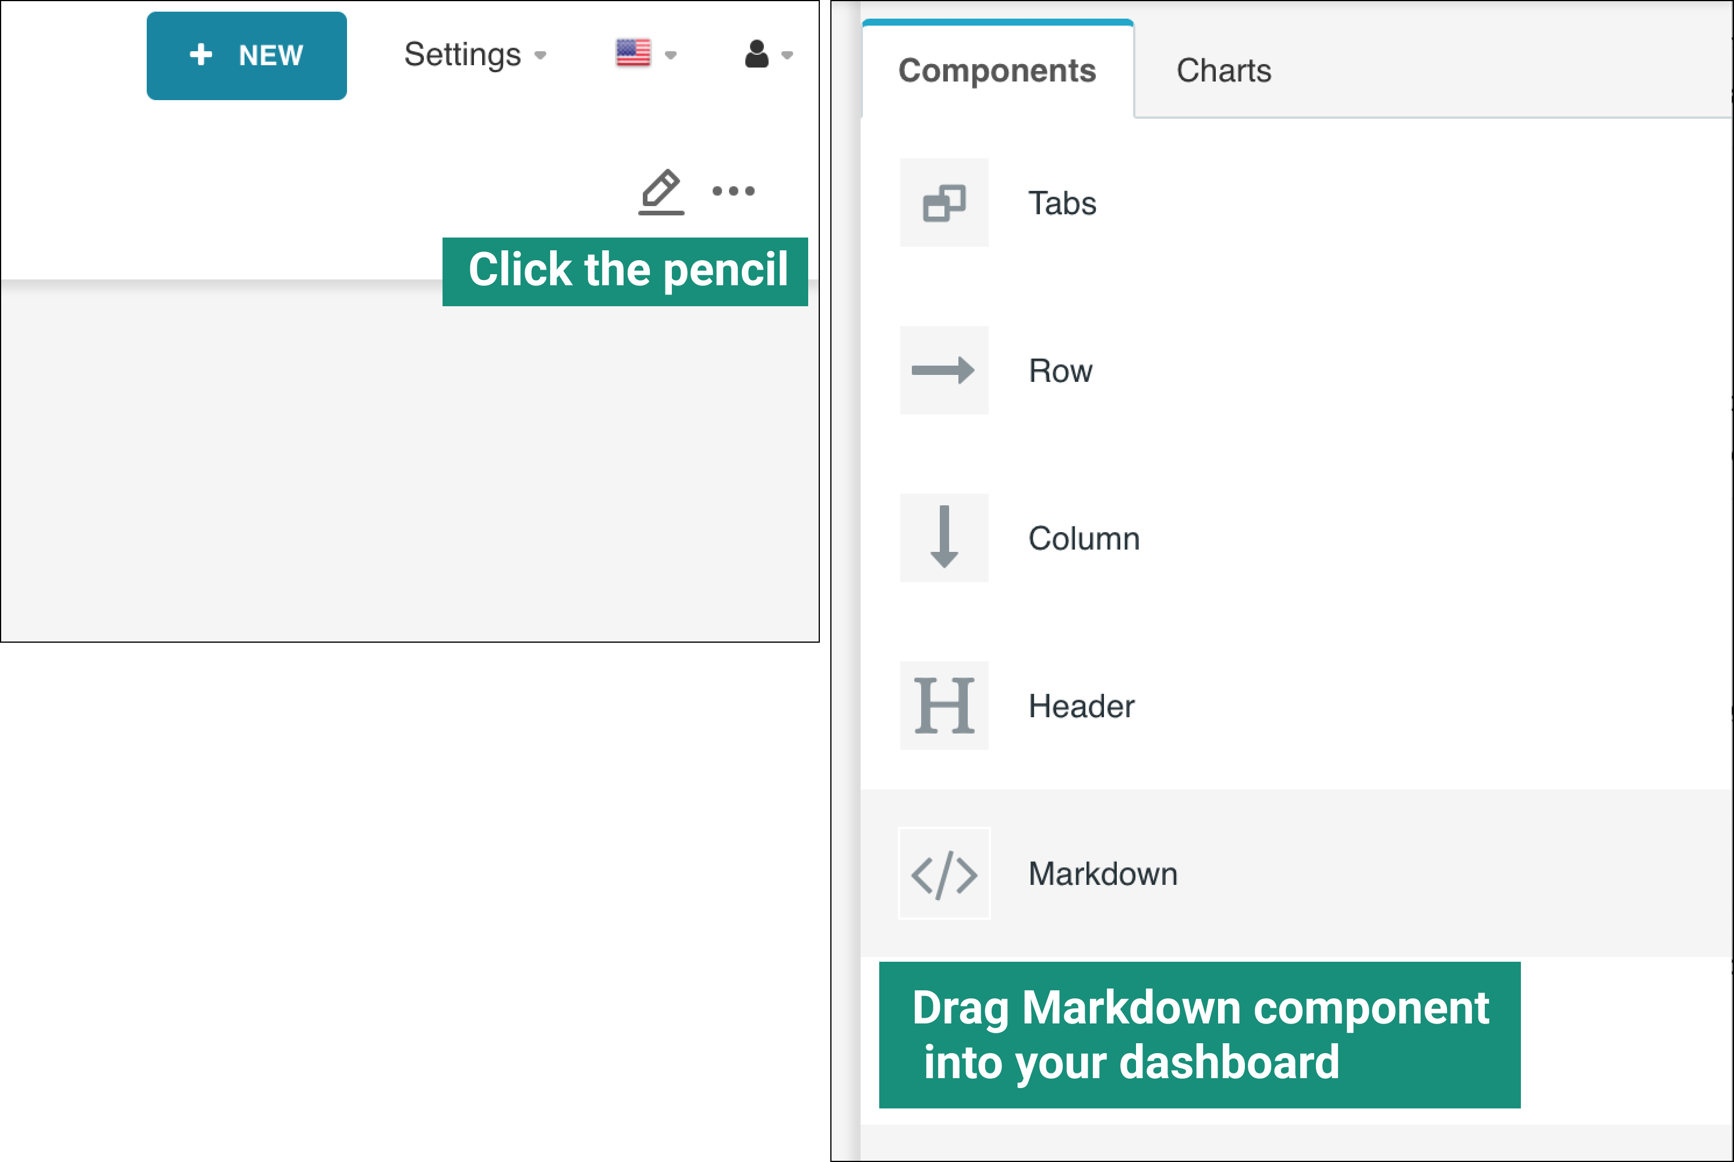Select the Markdown component row
1734x1162 pixels.
(x=1102, y=874)
